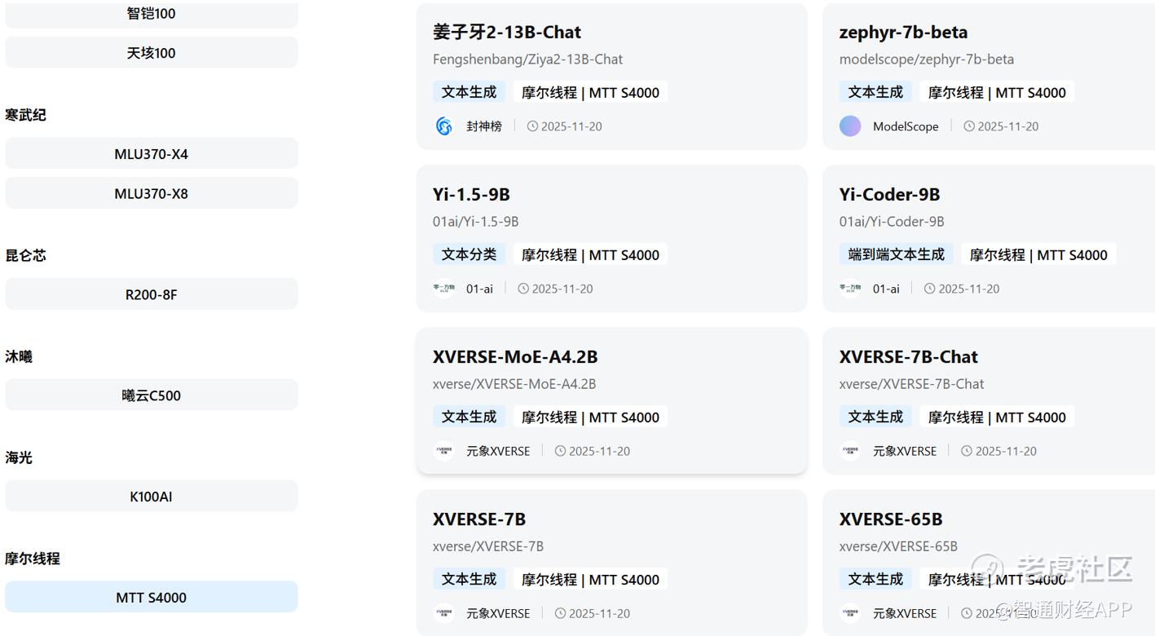Click 摩尔线程 | MTT S4000 tag on Yi-Coder-9B
Image resolution: width=1155 pixels, height=636 pixels.
(1038, 254)
